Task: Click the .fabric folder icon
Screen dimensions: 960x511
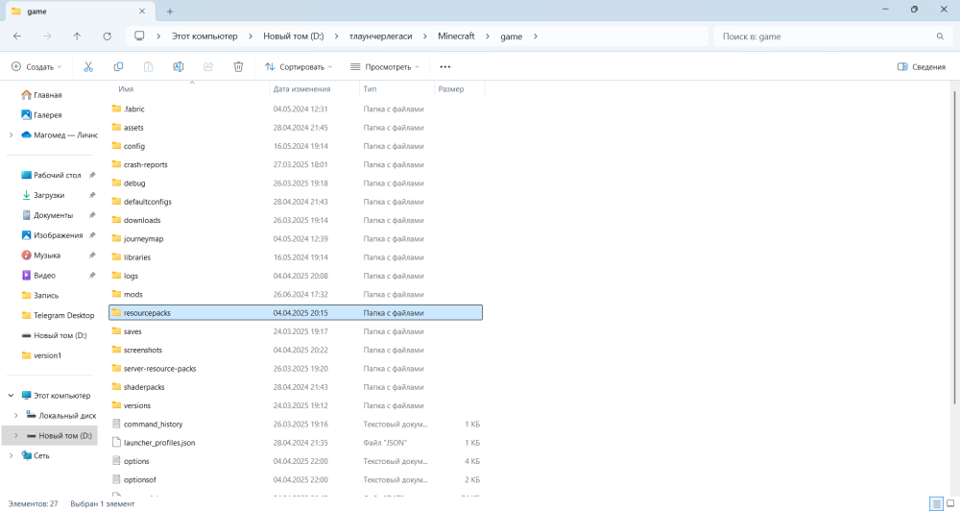Action: [116, 109]
